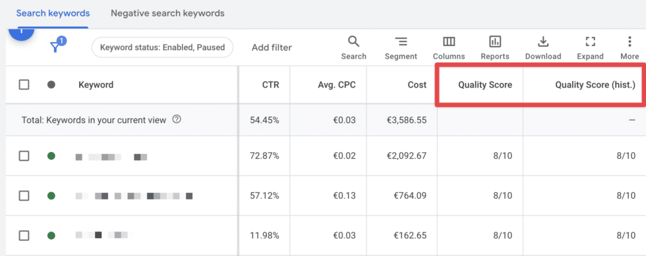Click the CTR value 57.12%
Image resolution: width=646 pixels, height=256 pixels.
[264, 195]
